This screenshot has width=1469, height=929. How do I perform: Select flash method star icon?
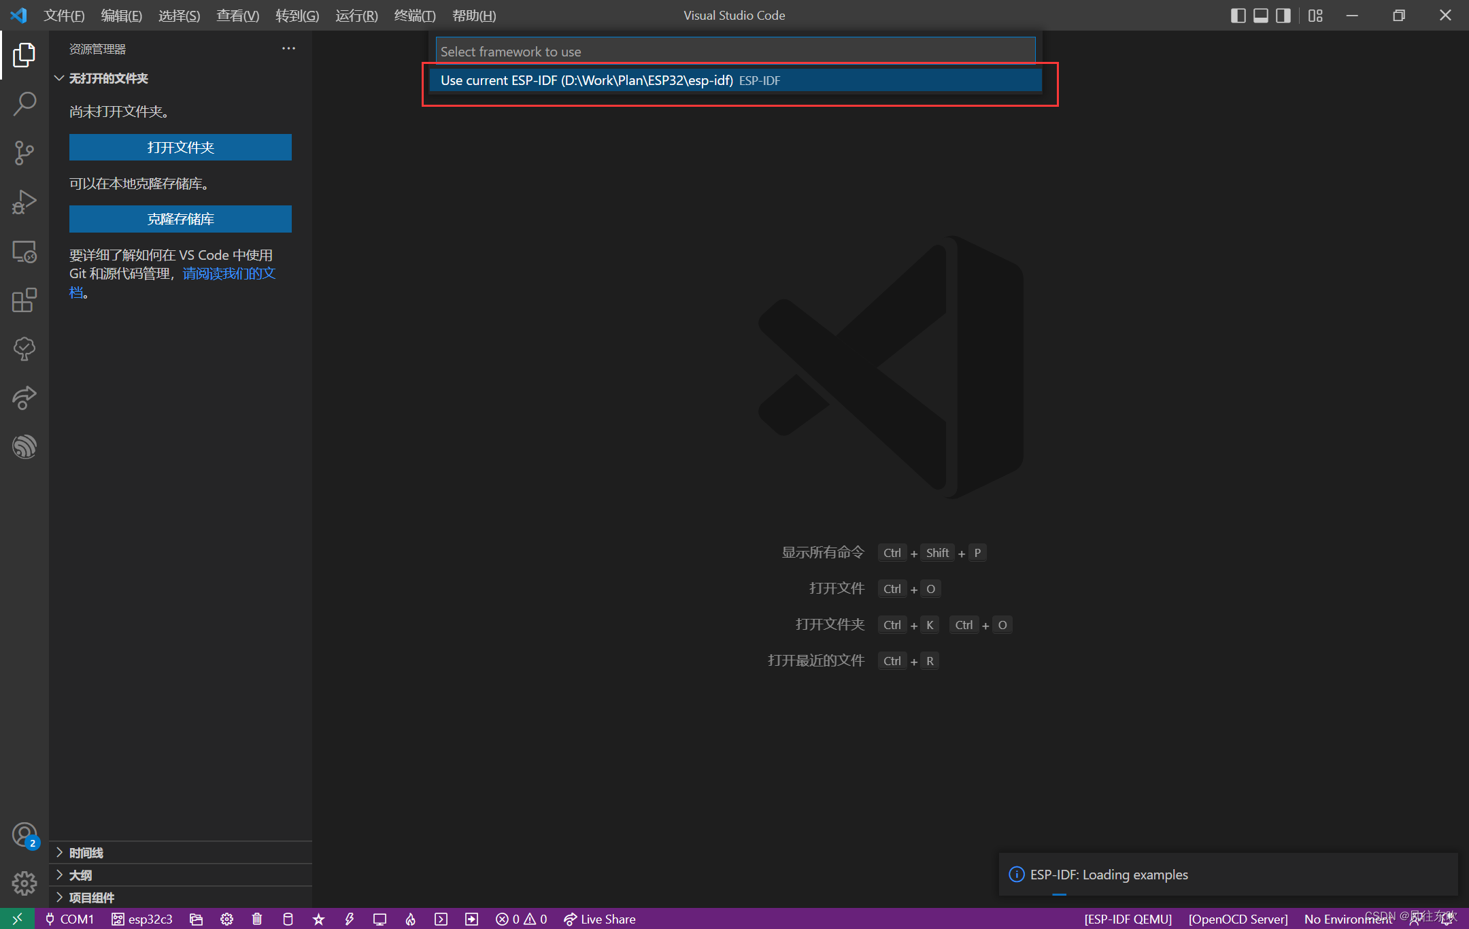pos(318,919)
